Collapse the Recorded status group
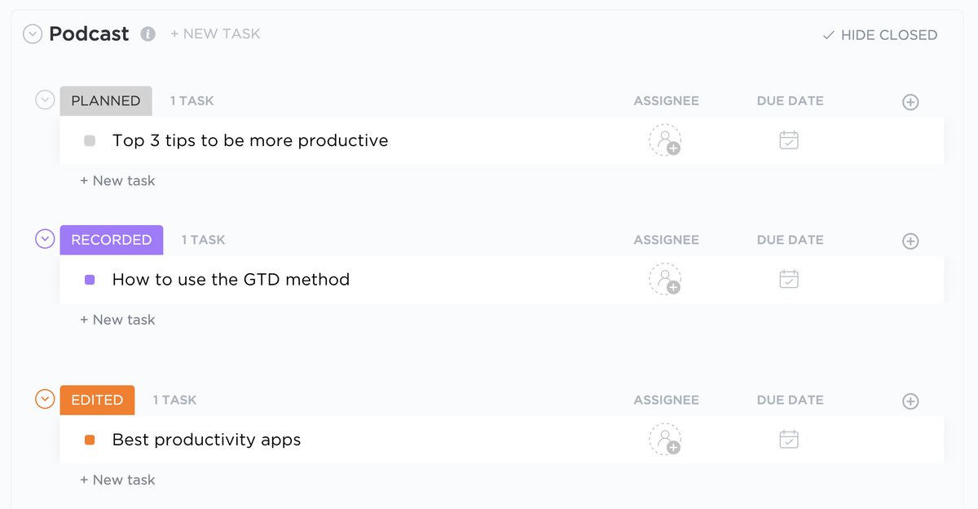Viewport: 978px width, 509px height. pyautogui.click(x=45, y=239)
